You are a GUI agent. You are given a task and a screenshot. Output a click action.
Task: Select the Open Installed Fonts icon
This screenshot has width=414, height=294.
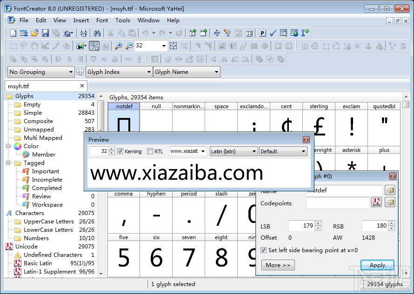point(24,33)
